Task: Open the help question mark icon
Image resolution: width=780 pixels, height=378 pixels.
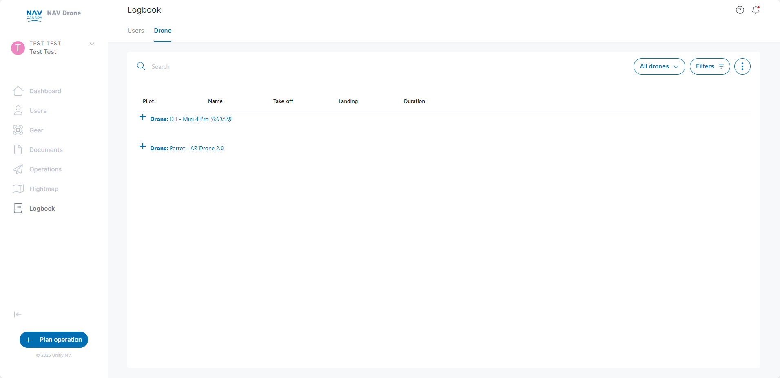Action: (740, 10)
